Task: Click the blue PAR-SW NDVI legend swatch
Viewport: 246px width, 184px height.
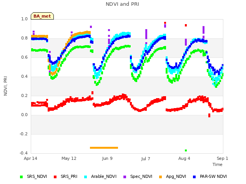Action: pyautogui.click(x=194, y=177)
